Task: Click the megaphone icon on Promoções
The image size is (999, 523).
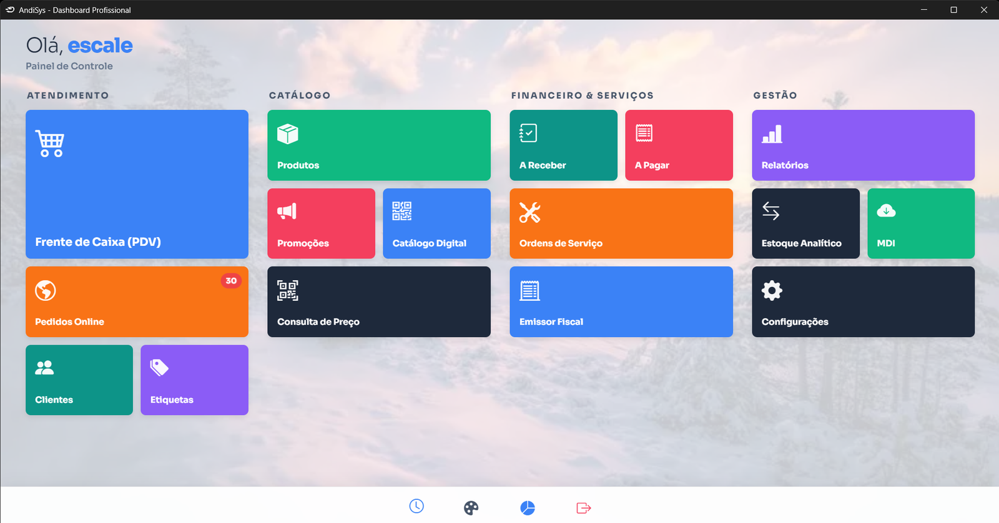Action: [x=287, y=212]
